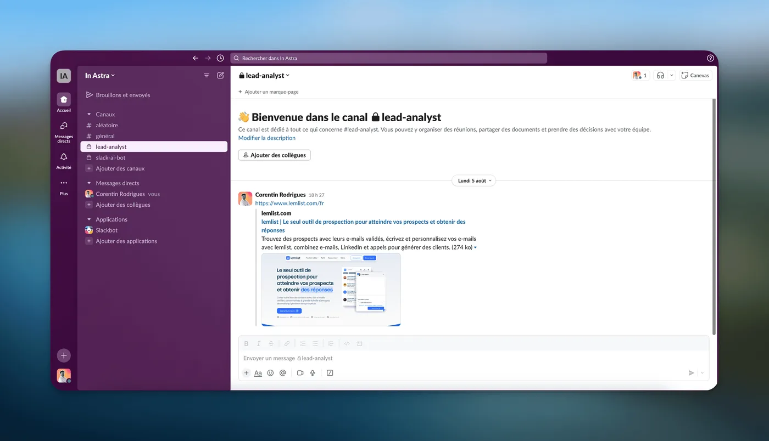This screenshot has width=769, height=441.
Task: Select the général channel
Action: 154,136
